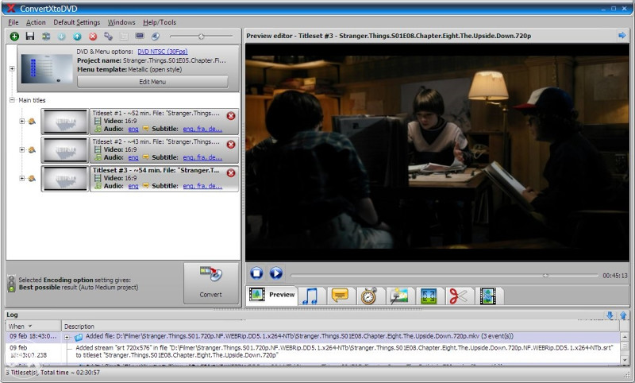Viewport: 635px width, 383px height.
Task: Open settings via the wrench toolbar icon
Action: point(108,36)
